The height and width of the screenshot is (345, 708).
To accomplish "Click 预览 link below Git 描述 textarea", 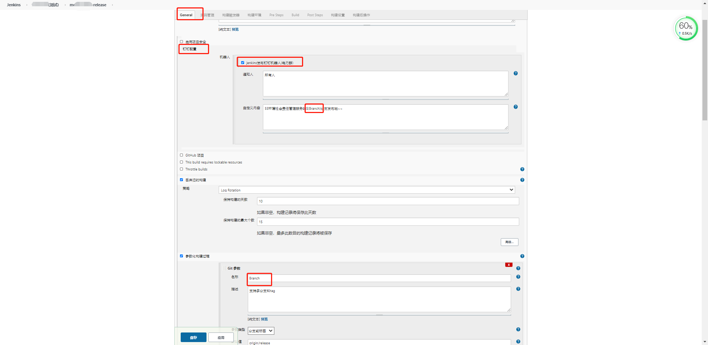I will pos(264,319).
